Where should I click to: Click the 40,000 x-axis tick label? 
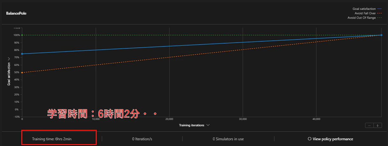316,119
